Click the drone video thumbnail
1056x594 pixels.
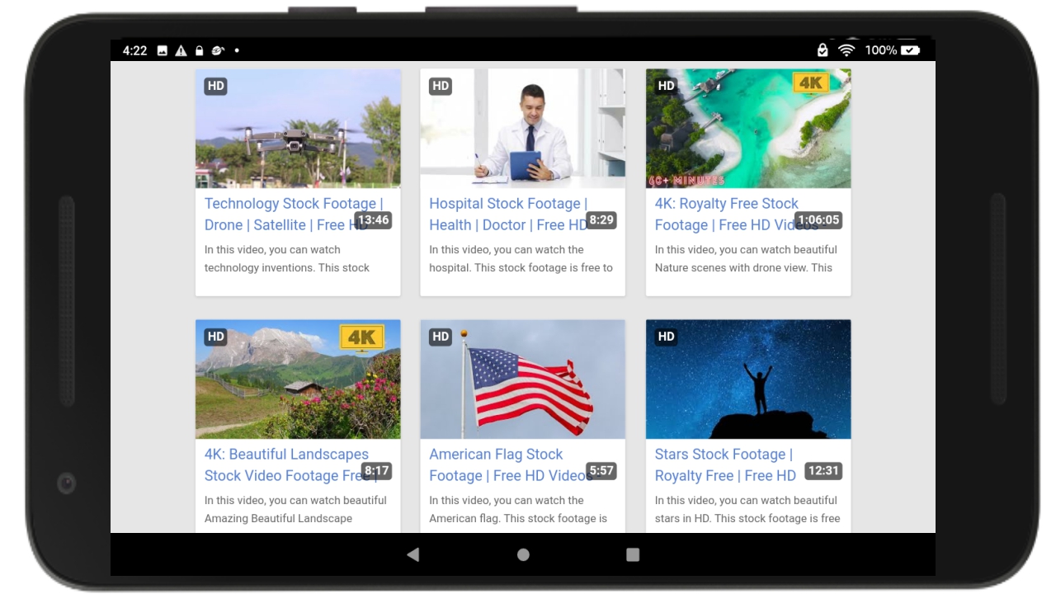coord(298,128)
